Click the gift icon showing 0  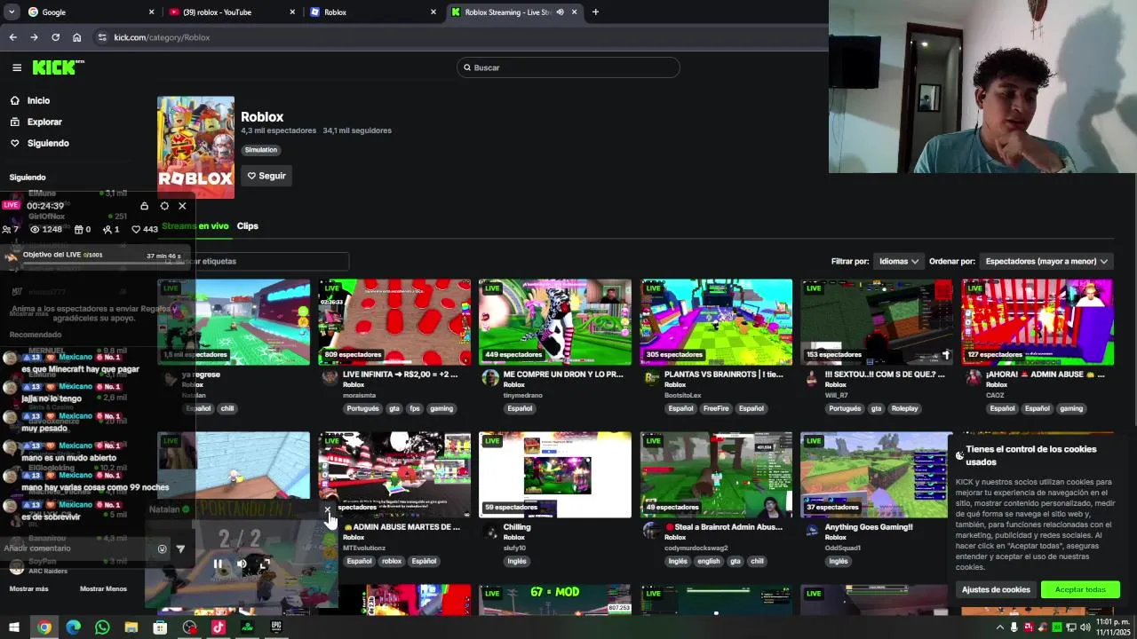point(78,229)
